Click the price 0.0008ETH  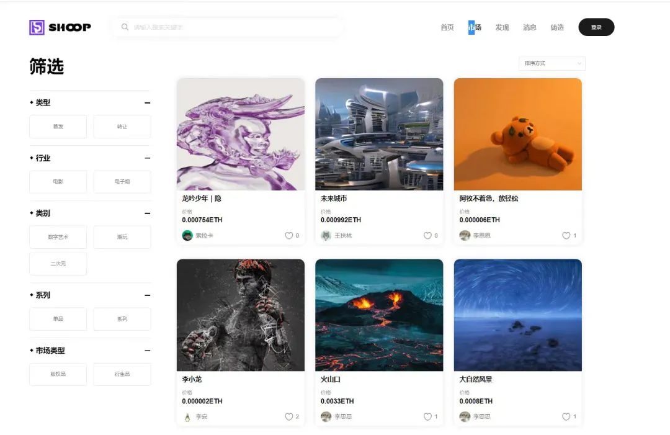[476, 401]
